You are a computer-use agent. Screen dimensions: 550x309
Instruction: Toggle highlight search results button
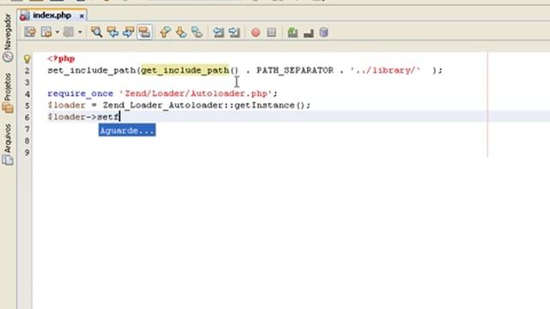coord(144,33)
